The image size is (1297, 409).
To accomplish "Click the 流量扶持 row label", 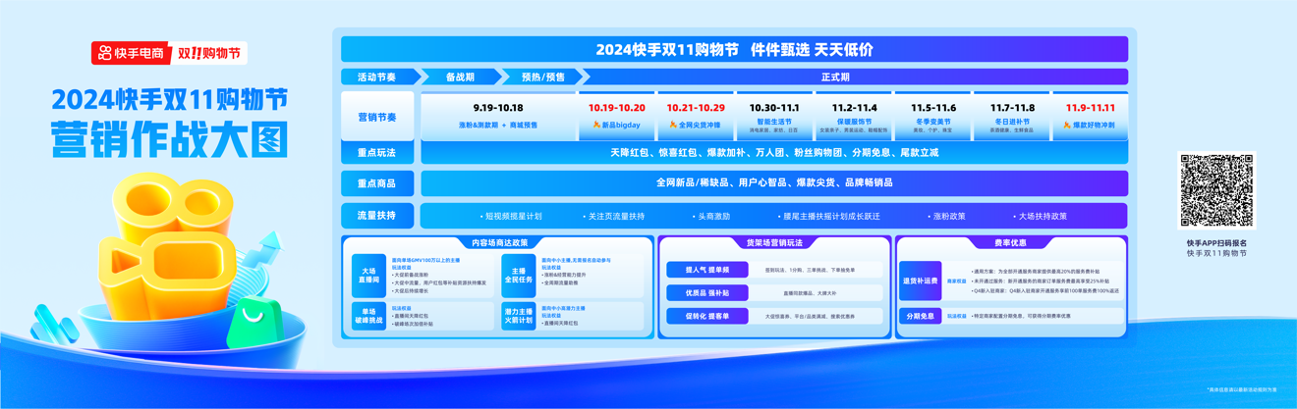I will (376, 216).
